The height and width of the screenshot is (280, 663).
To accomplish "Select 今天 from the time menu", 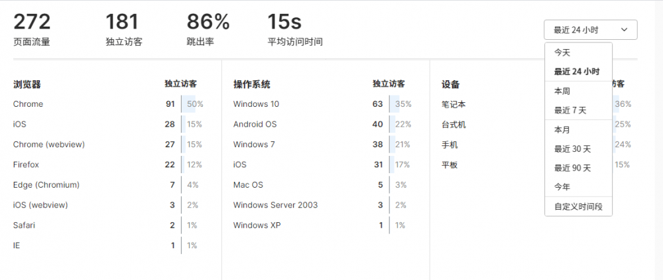I will tap(562, 52).
